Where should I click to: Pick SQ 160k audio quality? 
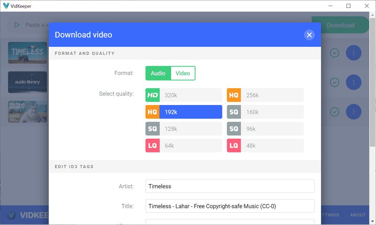coord(265,112)
